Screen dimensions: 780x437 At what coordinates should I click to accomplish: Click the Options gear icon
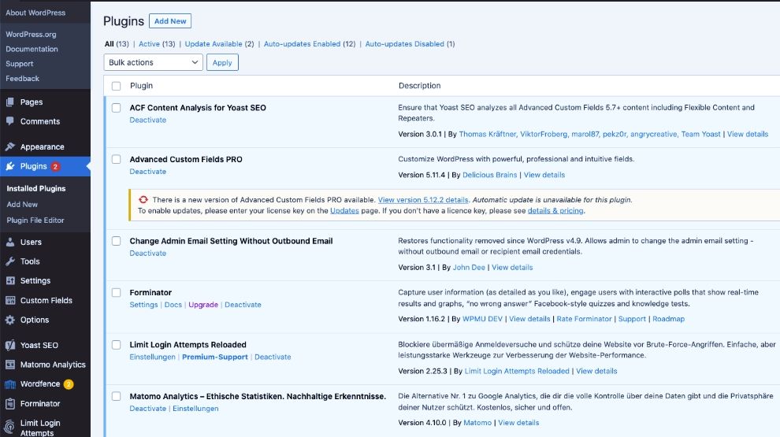tap(10, 320)
